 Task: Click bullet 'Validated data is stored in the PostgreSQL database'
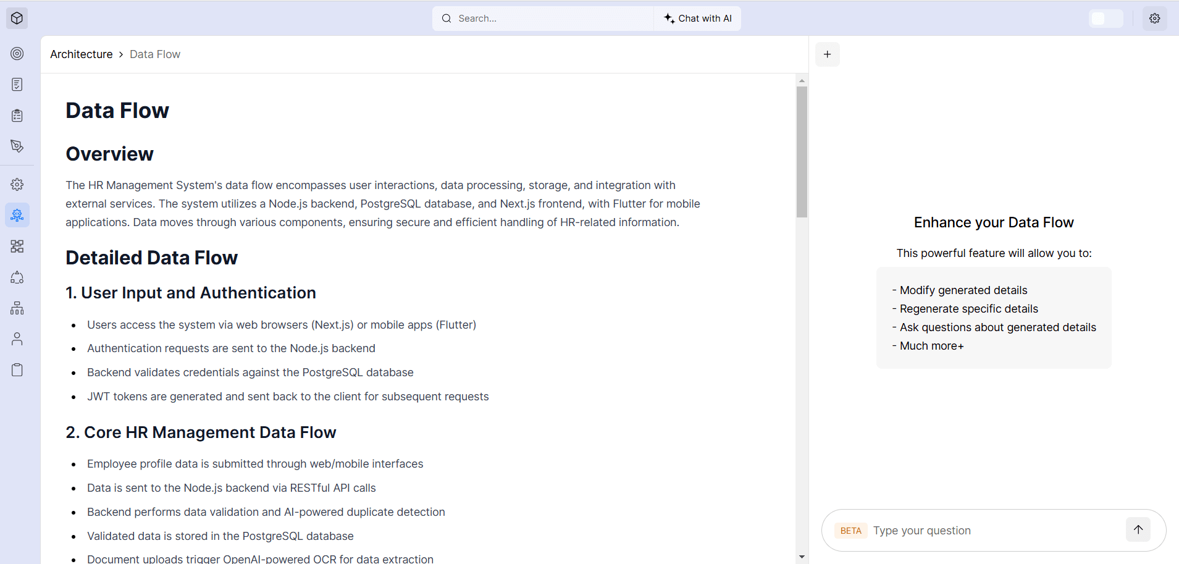coord(220,536)
